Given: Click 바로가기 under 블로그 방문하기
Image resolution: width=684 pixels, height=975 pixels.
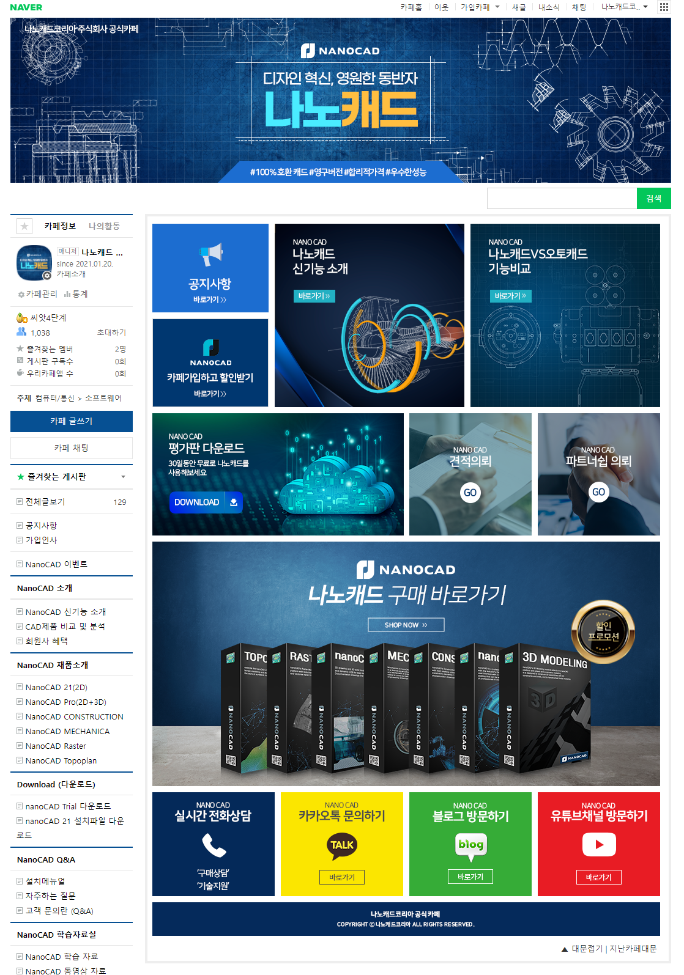Looking at the screenshot, I should (470, 877).
